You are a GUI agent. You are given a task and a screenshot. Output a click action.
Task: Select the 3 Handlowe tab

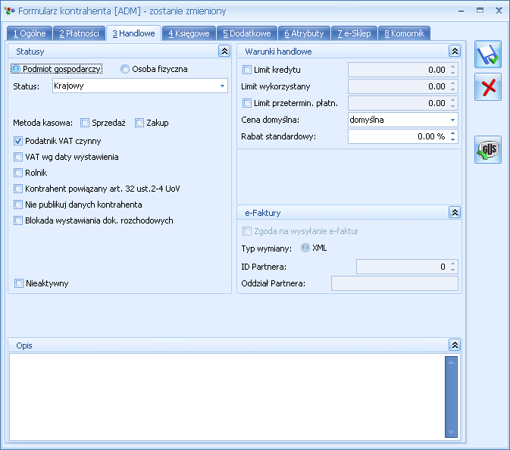click(x=133, y=33)
